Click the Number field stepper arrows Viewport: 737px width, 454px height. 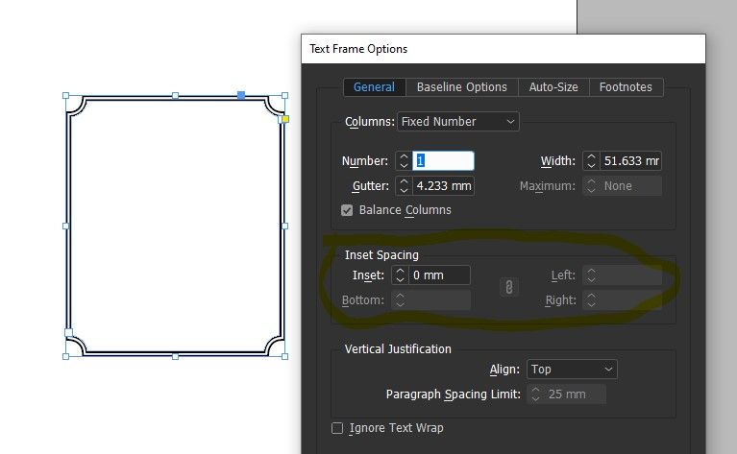point(404,161)
